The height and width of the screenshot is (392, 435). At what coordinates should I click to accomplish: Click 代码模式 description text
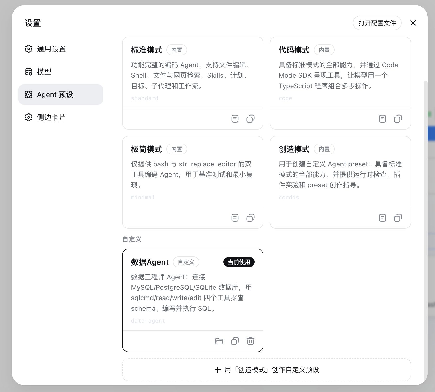click(x=339, y=75)
